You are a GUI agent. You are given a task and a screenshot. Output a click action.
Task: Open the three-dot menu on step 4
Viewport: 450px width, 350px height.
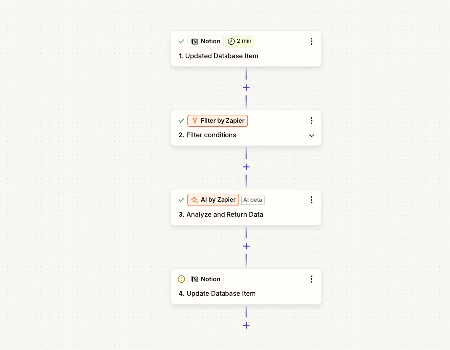[311, 279]
